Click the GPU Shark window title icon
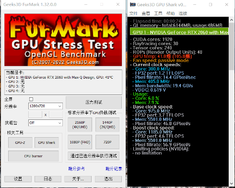235x188 pixels. (133, 5)
